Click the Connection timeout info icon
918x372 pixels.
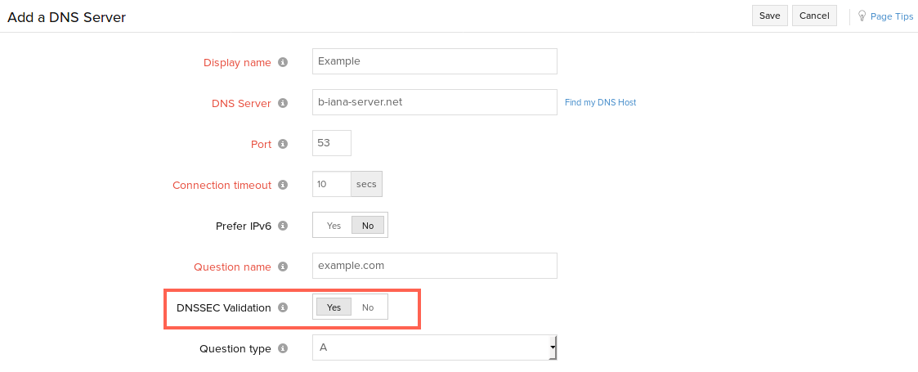coord(283,185)
